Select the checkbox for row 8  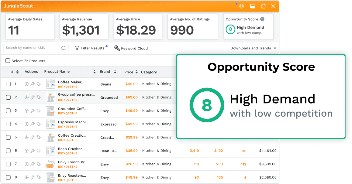pos(8,178)
